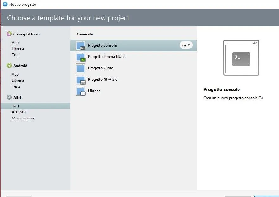Click the Altri heading
This screenshot has width=279, height=197.
[x=17, y=98]
